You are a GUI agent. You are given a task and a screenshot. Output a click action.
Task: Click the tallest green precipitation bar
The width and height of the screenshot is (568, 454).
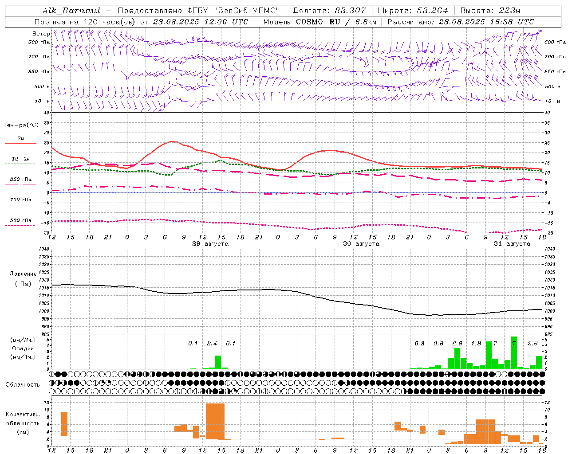pyautogui.click(x=514, y=353)
